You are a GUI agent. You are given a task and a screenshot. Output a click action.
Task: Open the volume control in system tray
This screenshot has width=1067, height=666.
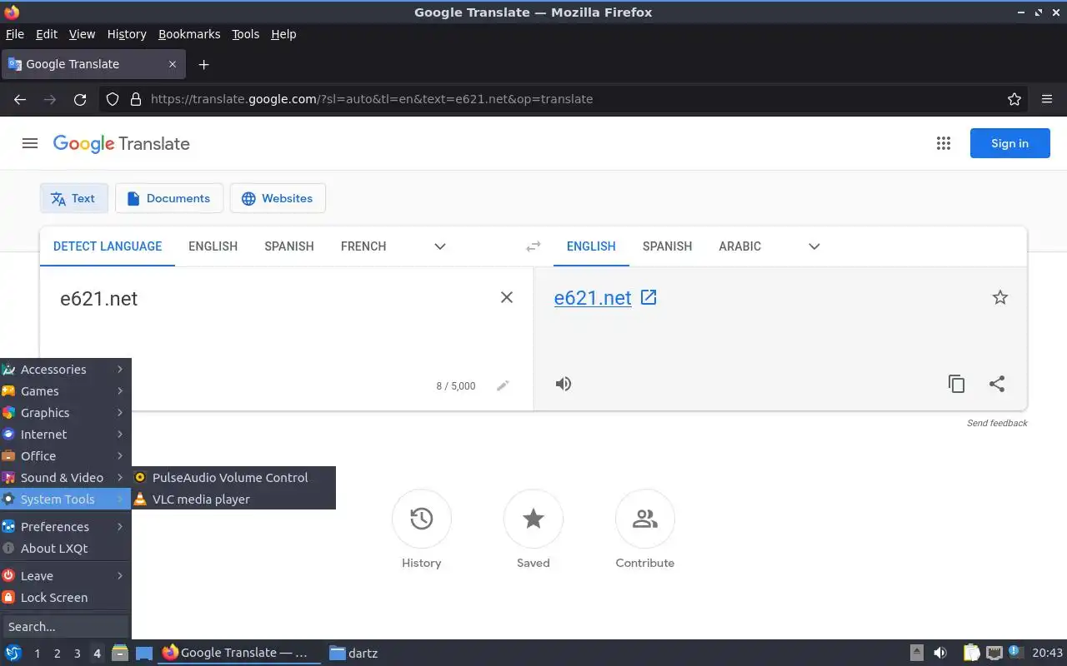(940, 653)
